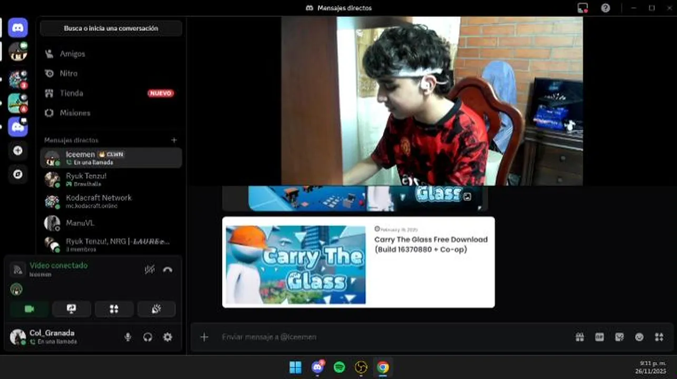This screenshot has height=379, width=677.
Task: Open OBS Studio from the taskbar
Action: pyautogui.click(x=361, y=367)
